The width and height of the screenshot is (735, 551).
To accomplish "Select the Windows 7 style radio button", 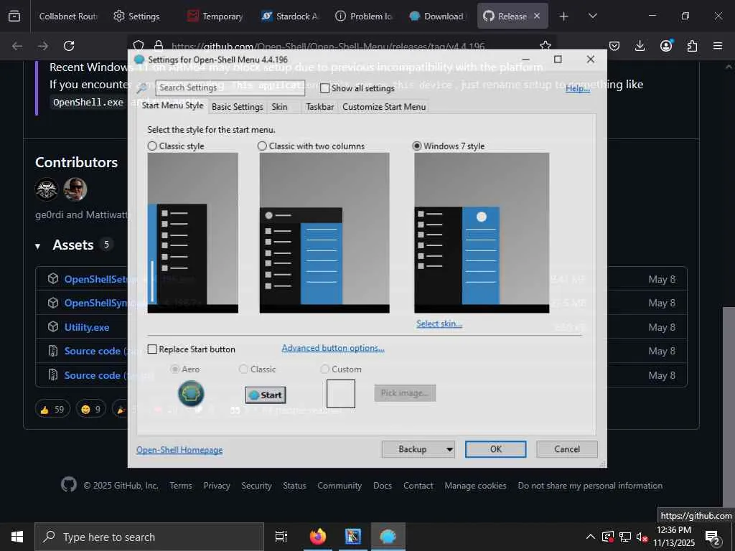I will (x=417, y=146).
